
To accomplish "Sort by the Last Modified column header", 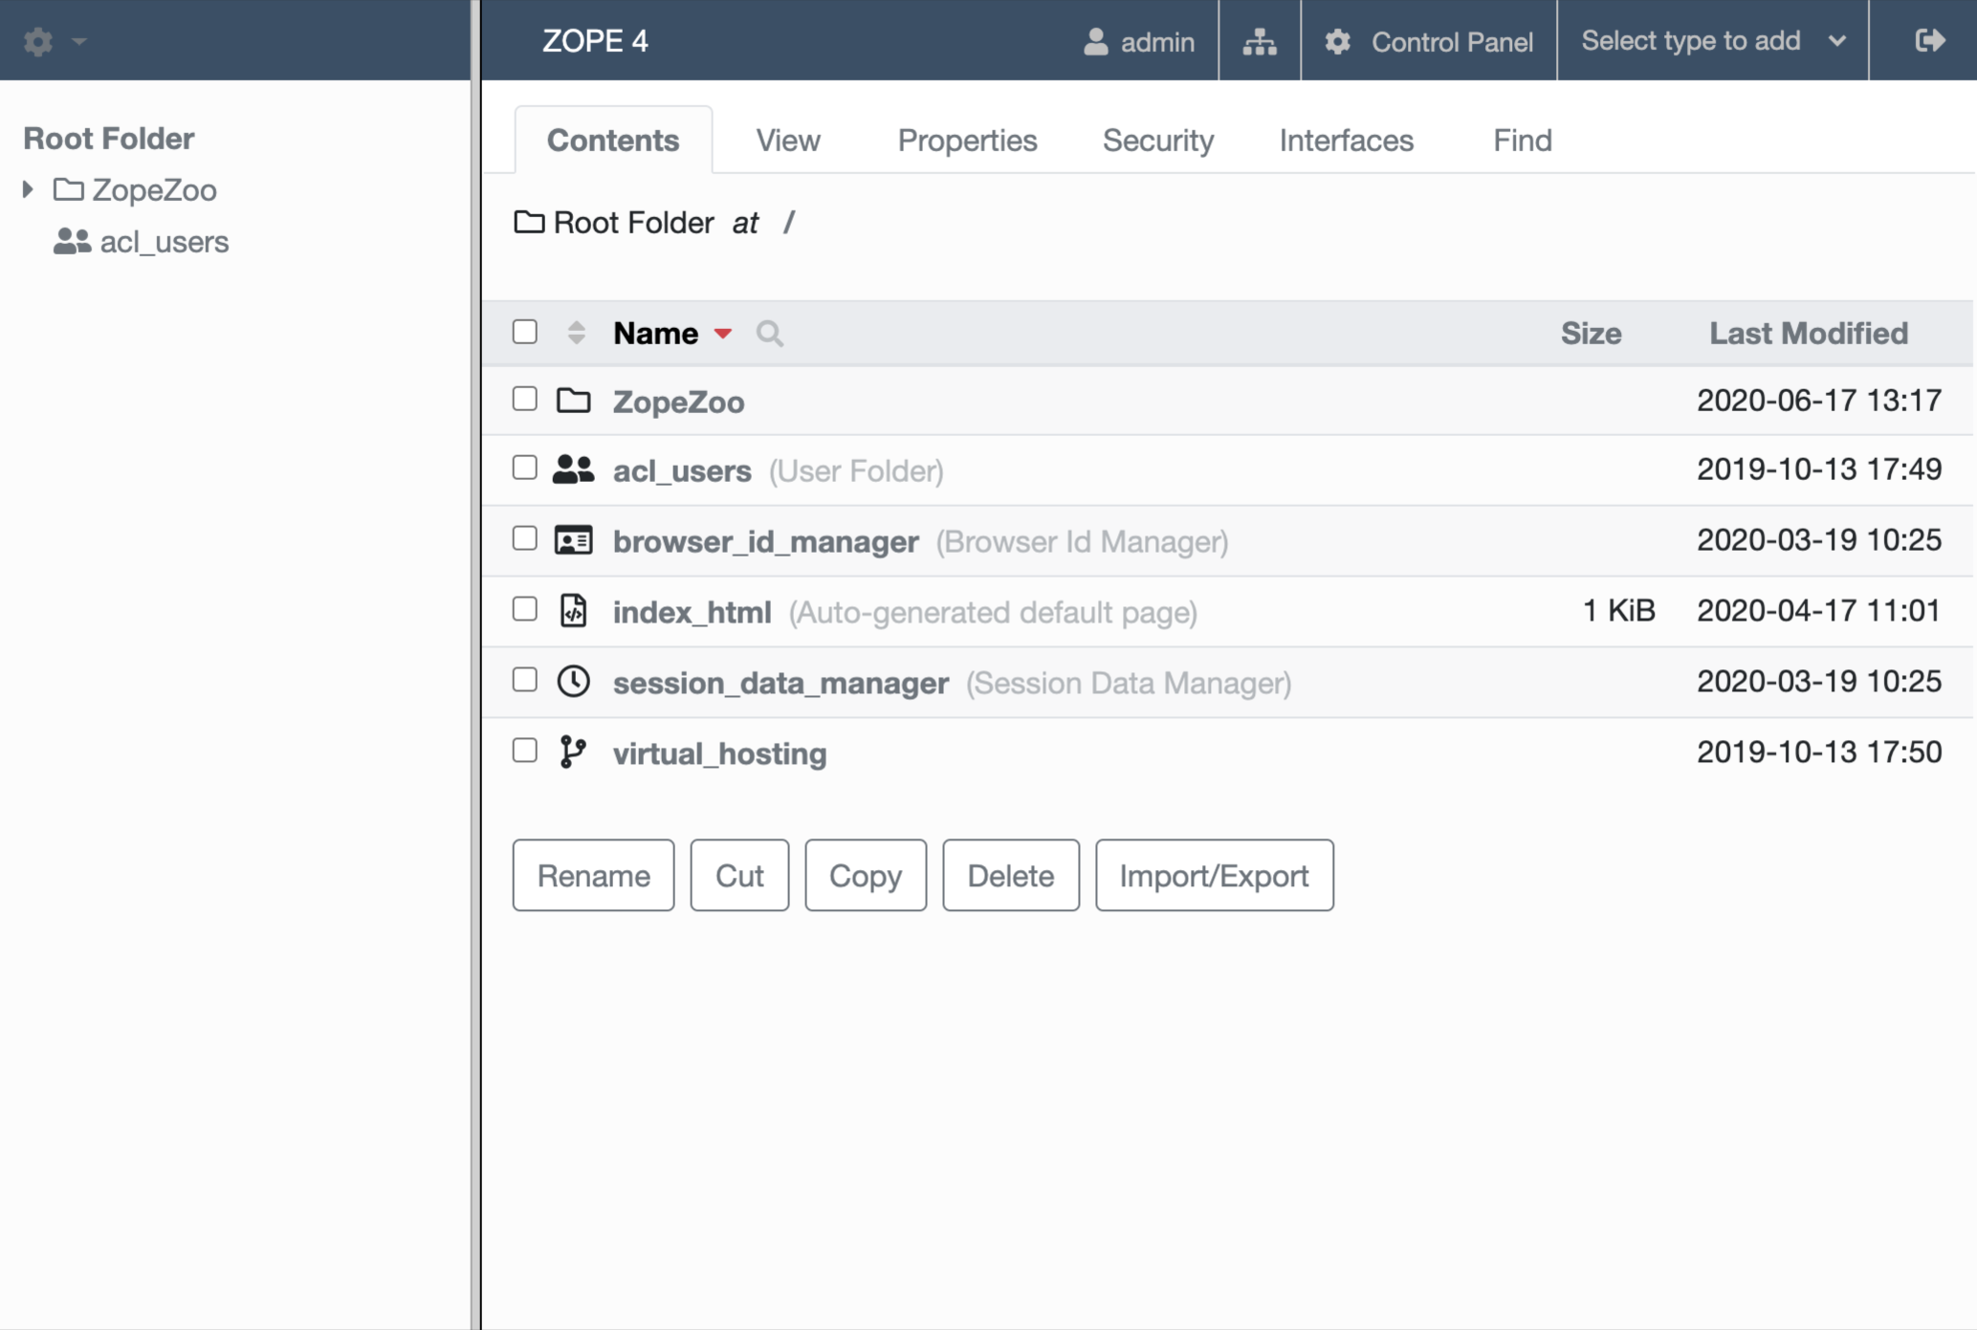I will click(1809, 333).
